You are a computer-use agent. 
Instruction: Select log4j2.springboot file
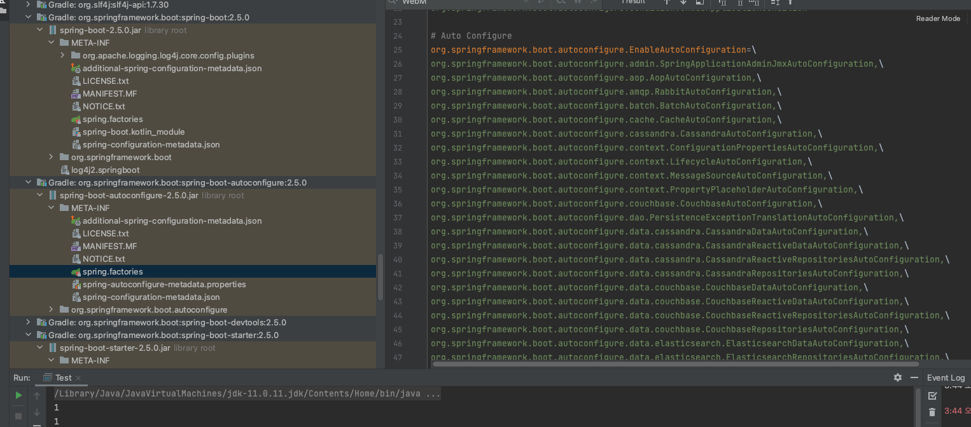click(x=106, y=170)
